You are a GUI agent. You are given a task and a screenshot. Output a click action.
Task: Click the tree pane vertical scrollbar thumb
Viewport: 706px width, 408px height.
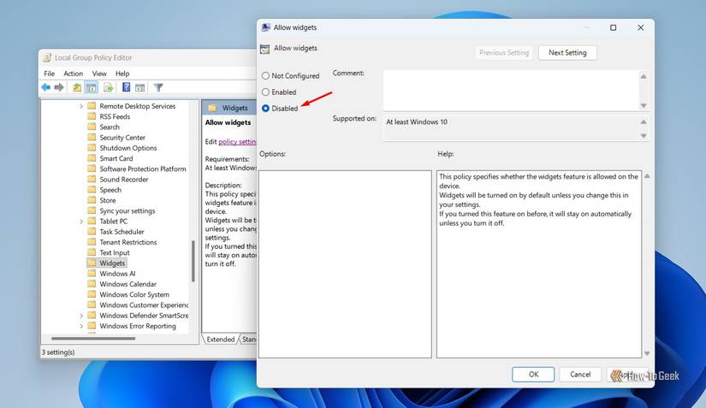click(x=193, y=261)
